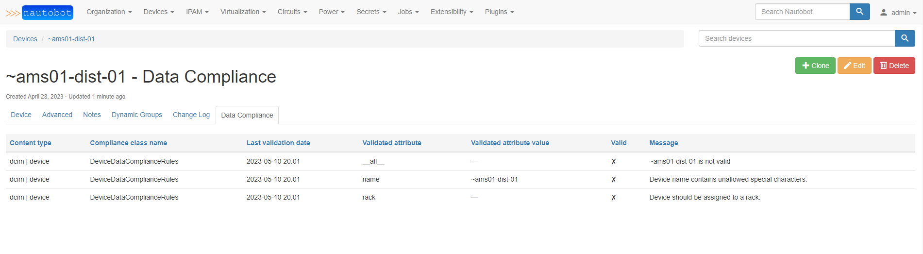Click the global search magnifier button

859,12
